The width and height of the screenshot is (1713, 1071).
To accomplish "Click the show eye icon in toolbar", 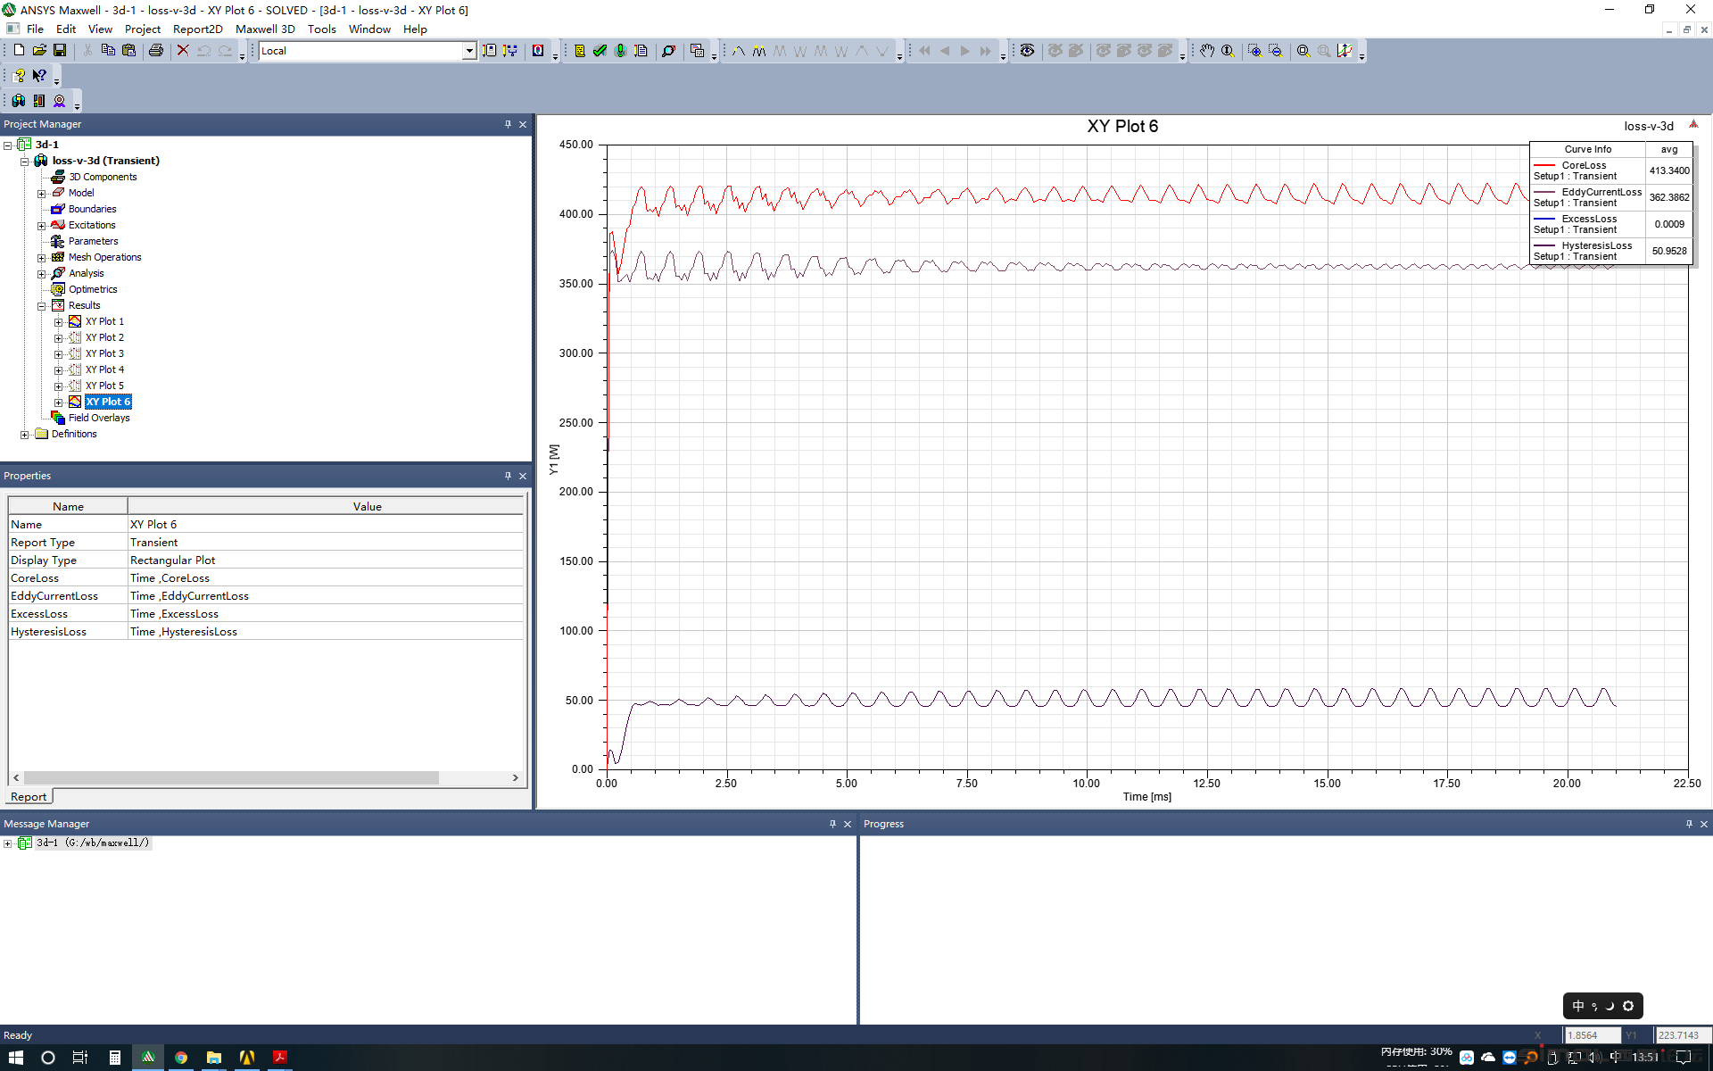I will [1028, 51].
